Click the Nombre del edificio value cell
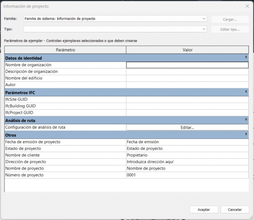Screen dimensions: 254x220 (x=187, y=78)
